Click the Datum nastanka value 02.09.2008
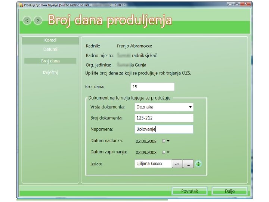The image size is (269, 202). pos(146,141)
